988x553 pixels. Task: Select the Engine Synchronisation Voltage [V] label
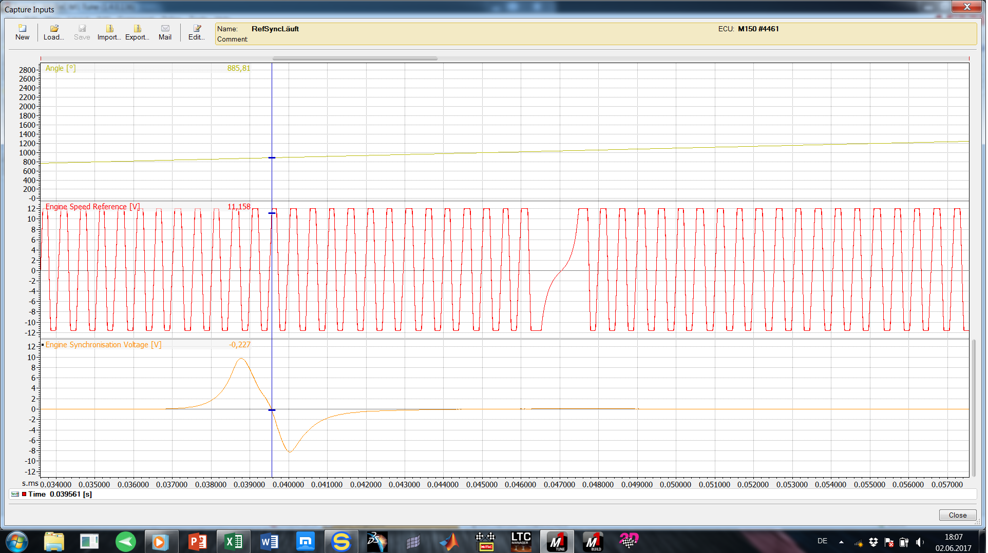pyautogui.click(x=103, y=345)
